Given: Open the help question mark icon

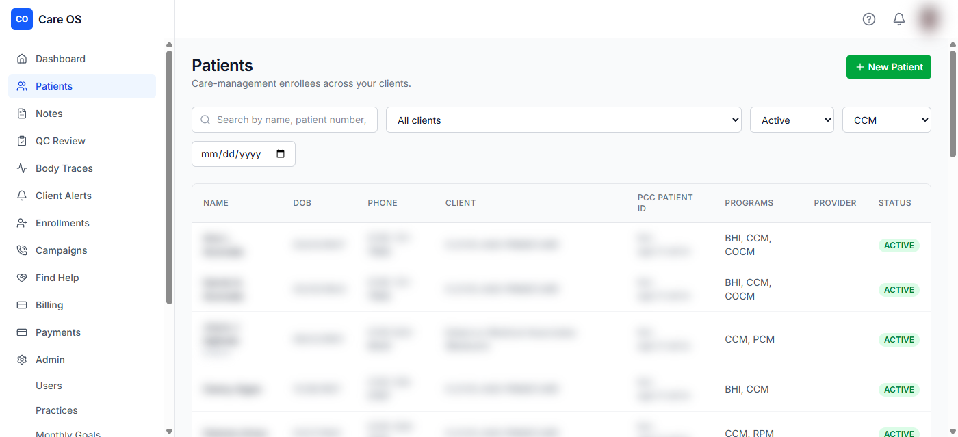Looking at the screenshot, I should 869,19.
